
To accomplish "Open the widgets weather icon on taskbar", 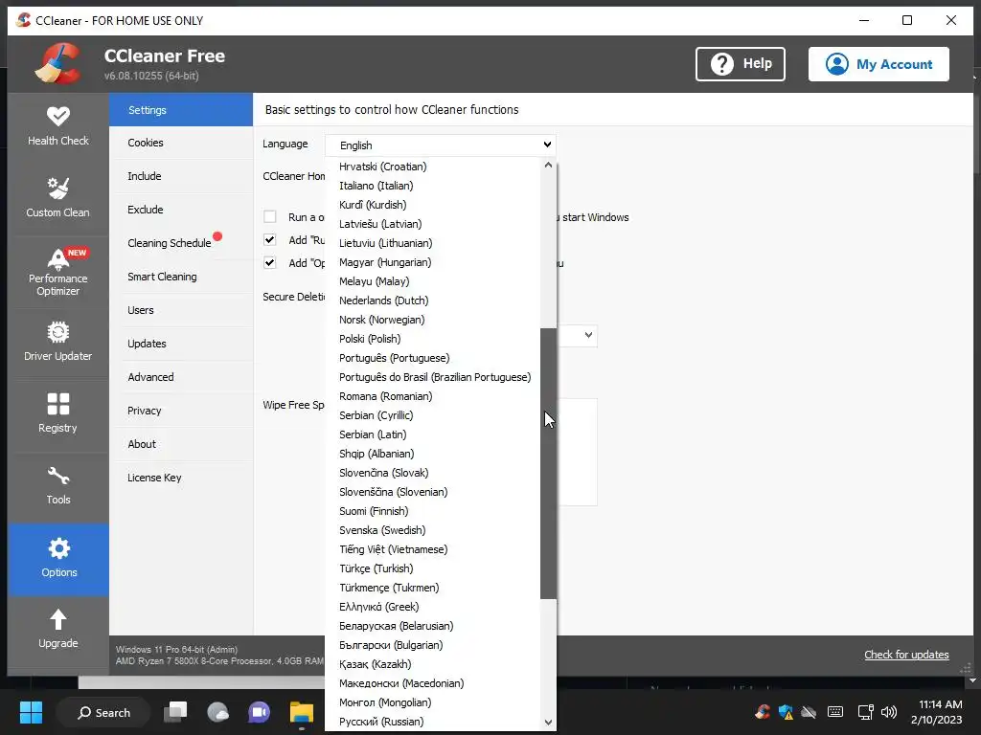I will click(x=217, y=712).
